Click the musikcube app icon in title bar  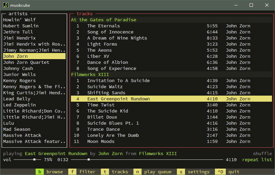[x=6, y=5]
